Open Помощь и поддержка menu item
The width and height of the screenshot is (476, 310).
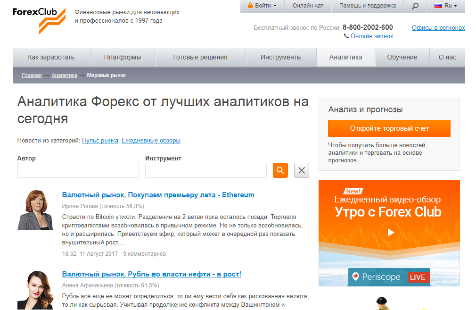pyautogui.click(x=368, y=6)
